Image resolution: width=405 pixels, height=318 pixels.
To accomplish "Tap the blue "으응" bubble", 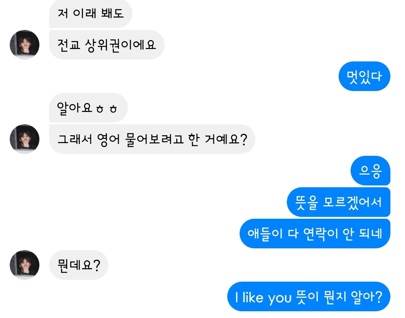I will click(x=370, y=171).
